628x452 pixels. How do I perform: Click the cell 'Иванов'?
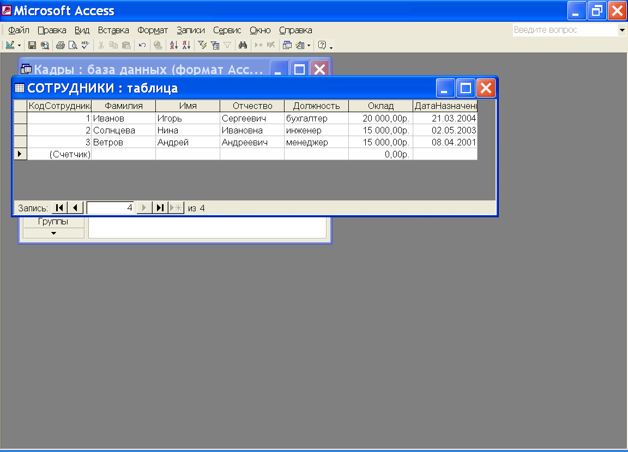tap(123, 118)
